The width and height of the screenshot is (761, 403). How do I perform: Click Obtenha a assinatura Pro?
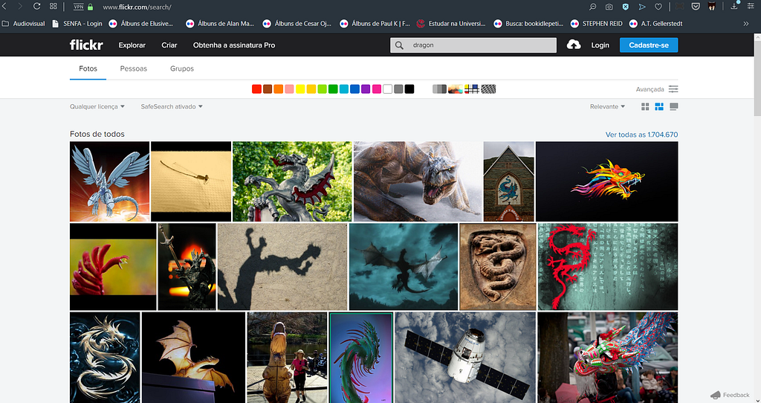click(x=234, y=45)
